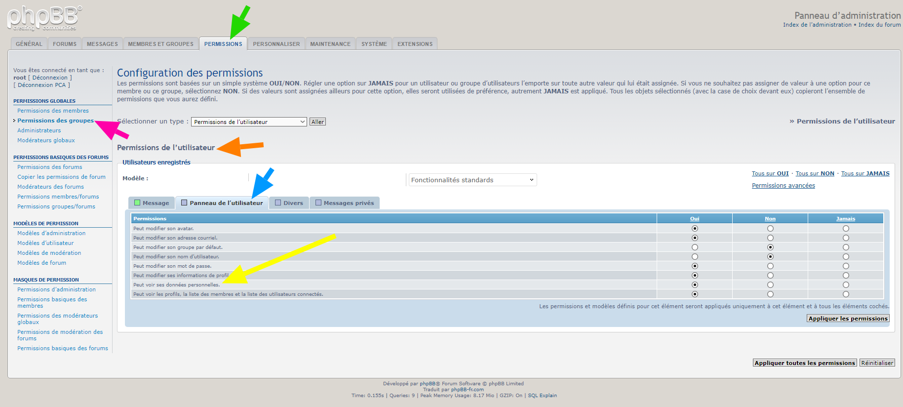The height and width of the screenshot is (407, 903).
Task: Go to the Maintenance tab
Action: [330, 44]
